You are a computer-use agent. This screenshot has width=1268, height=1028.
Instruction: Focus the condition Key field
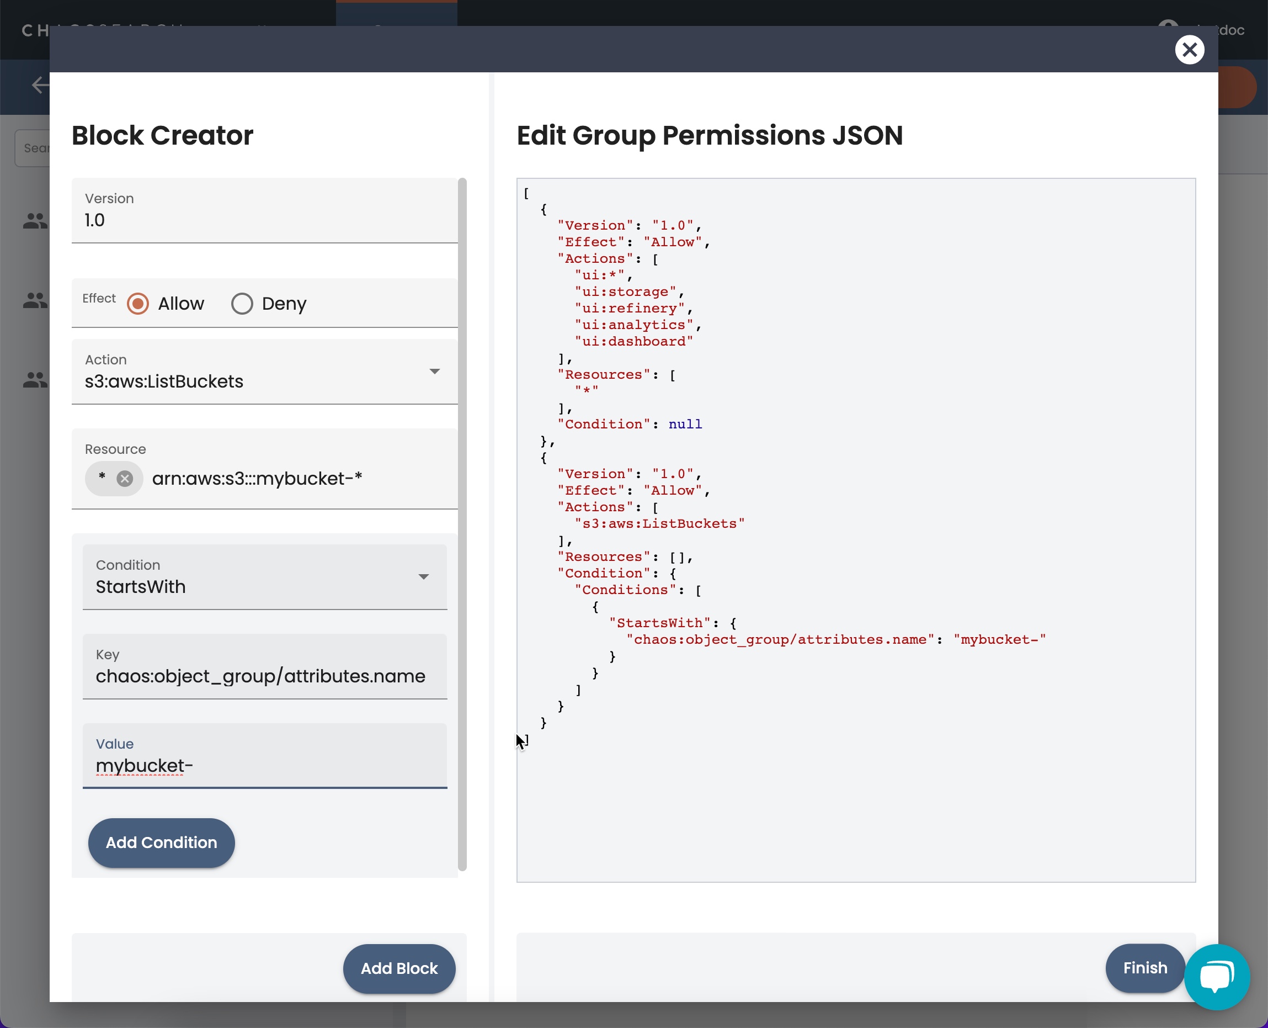(x=264, y=676)
